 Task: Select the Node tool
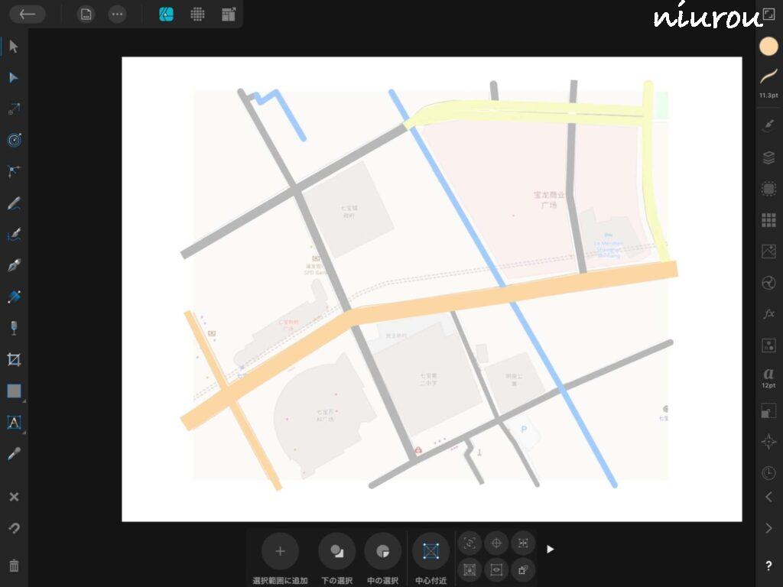coord(13,78)
